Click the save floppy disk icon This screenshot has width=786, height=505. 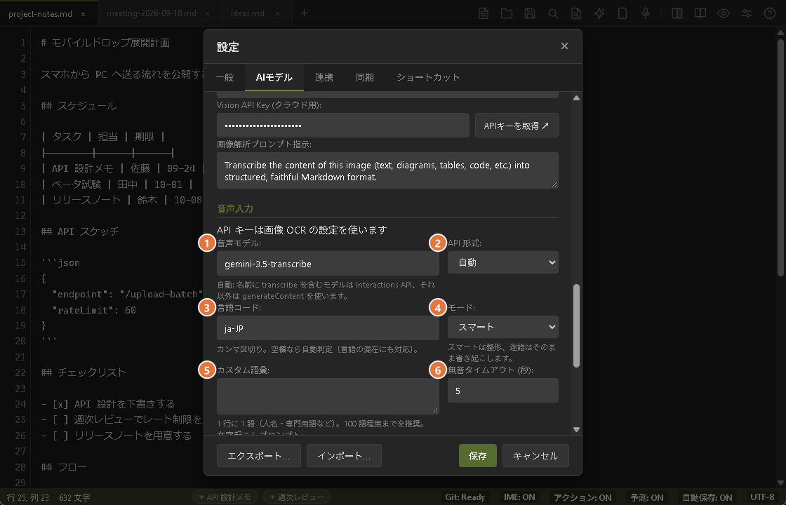530,13
